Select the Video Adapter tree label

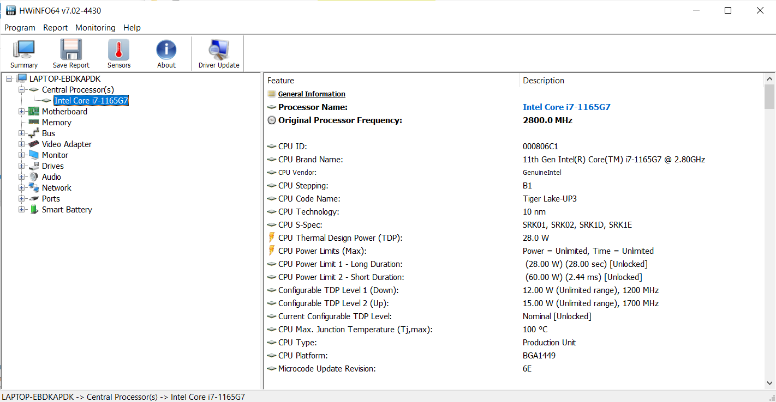point(67,144)
